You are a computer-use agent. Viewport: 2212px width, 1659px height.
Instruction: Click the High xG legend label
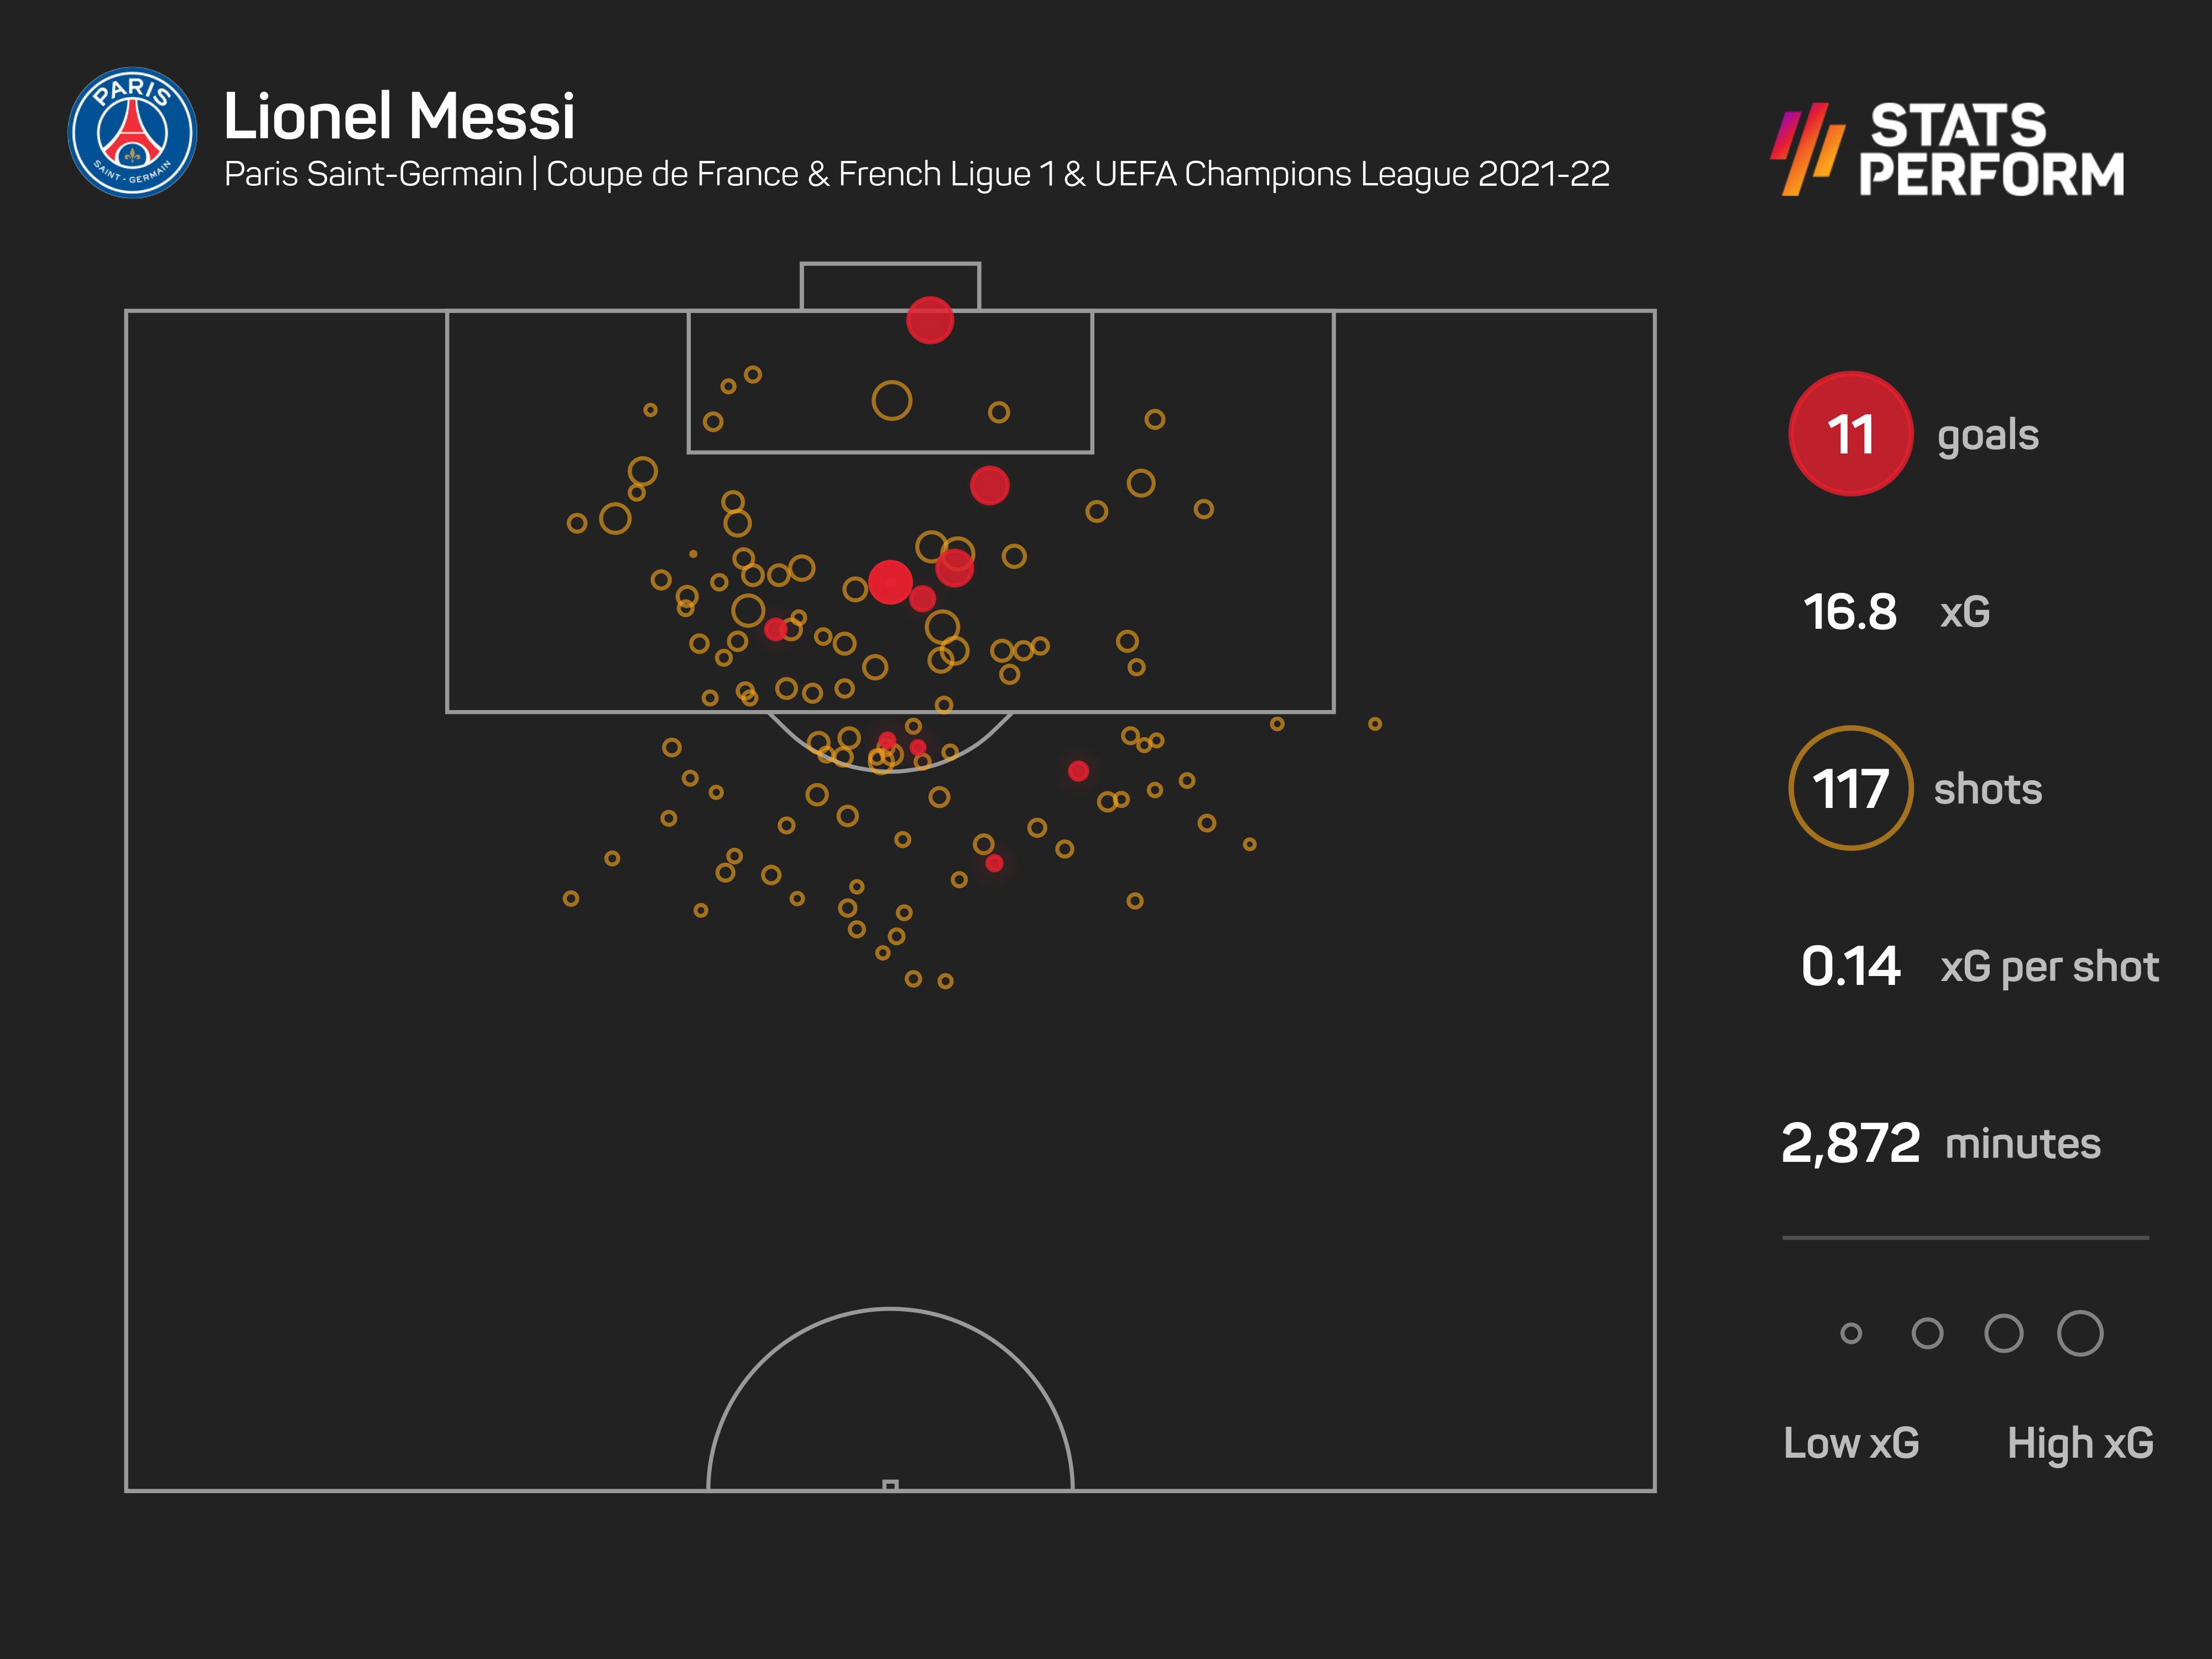(x=2080, y=1443)
